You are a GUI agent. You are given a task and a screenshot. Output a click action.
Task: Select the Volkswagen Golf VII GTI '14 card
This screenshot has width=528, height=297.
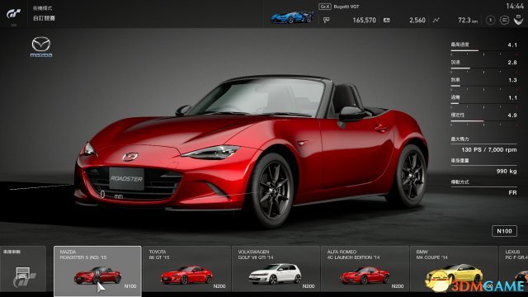click(x=276, y=269)
